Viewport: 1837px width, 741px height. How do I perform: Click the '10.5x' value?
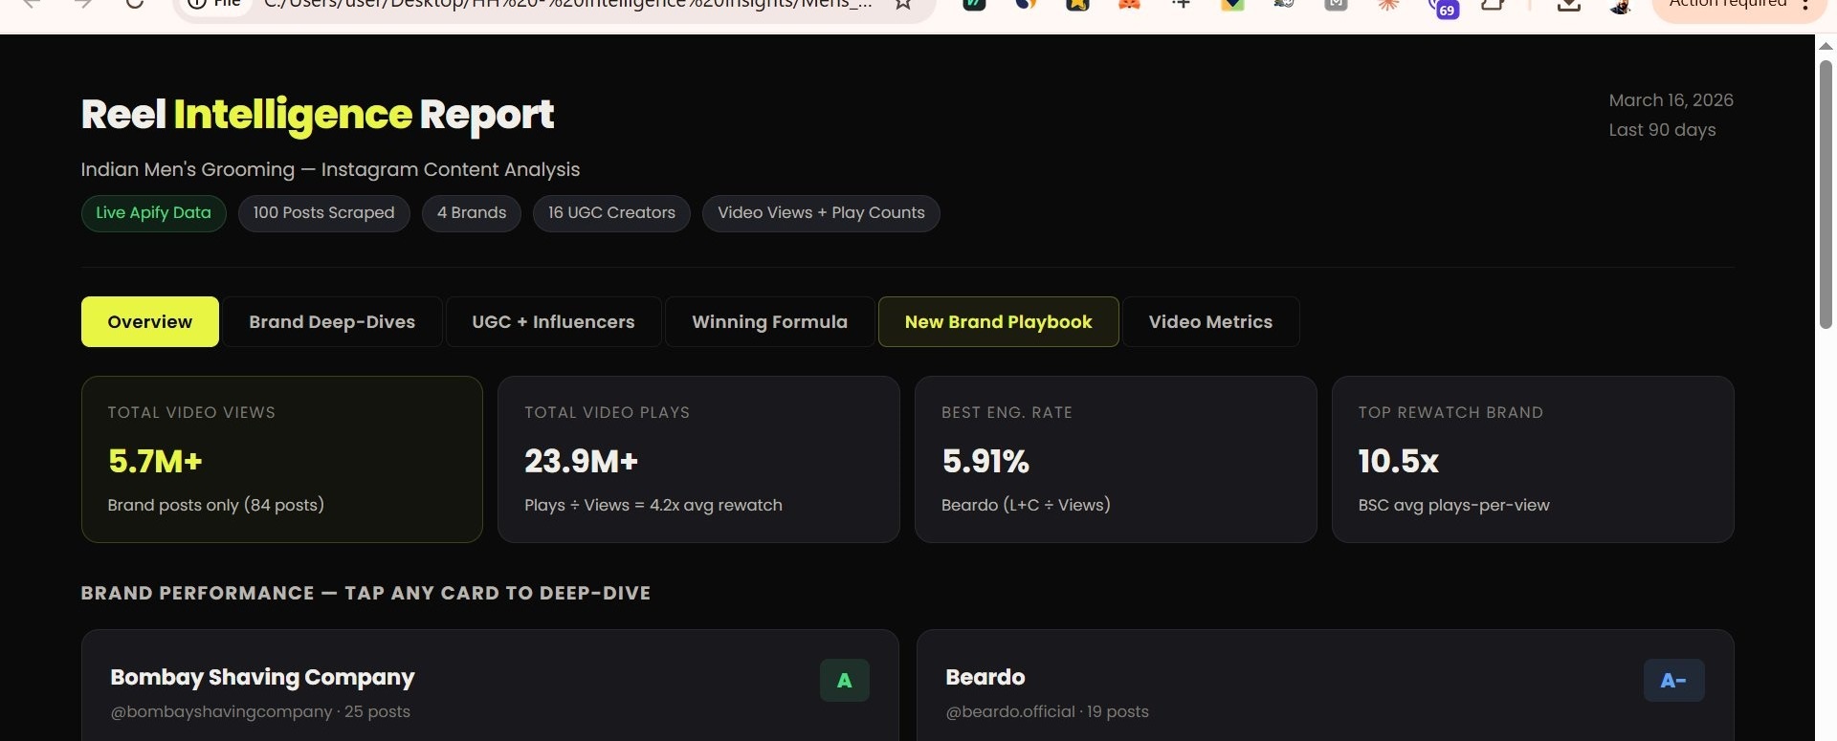tap(1398, 462)
